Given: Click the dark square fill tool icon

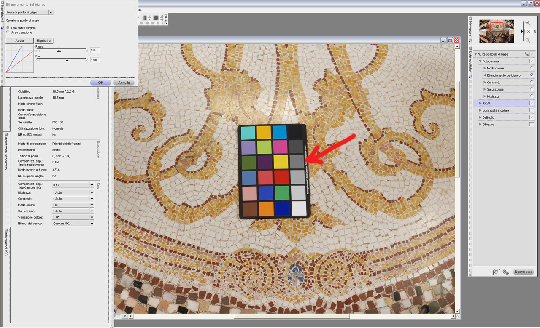Looking at the screenshot, I should pyautogui.click(x=156, y=18).
